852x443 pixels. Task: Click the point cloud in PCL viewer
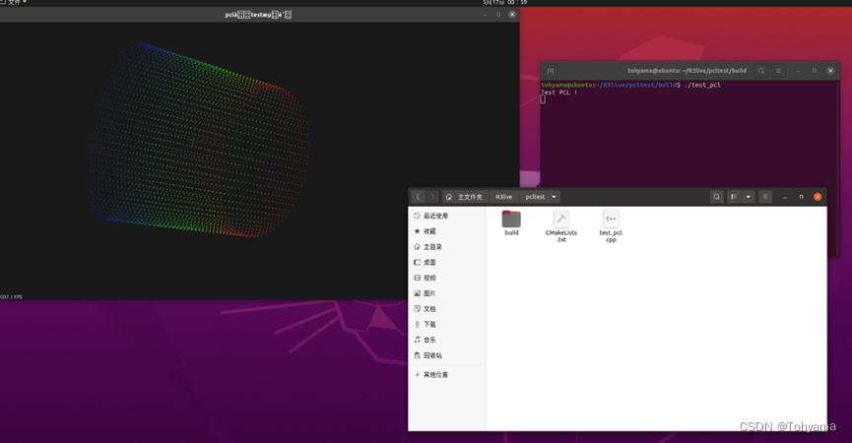click(197, 140)
